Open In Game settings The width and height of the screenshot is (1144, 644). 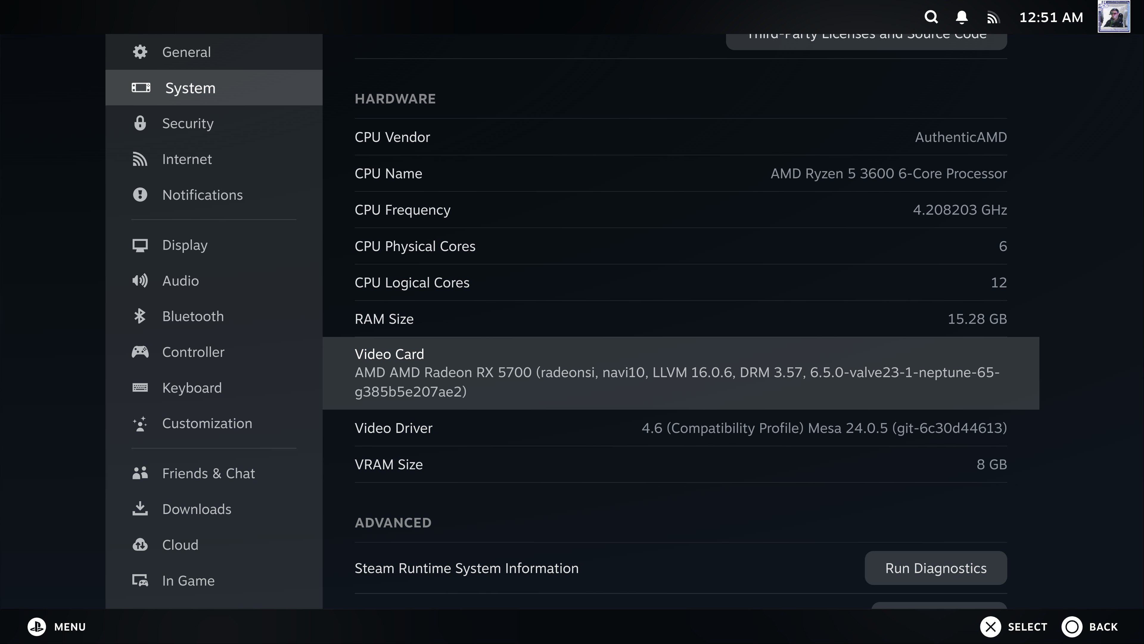tap(214, 580)
